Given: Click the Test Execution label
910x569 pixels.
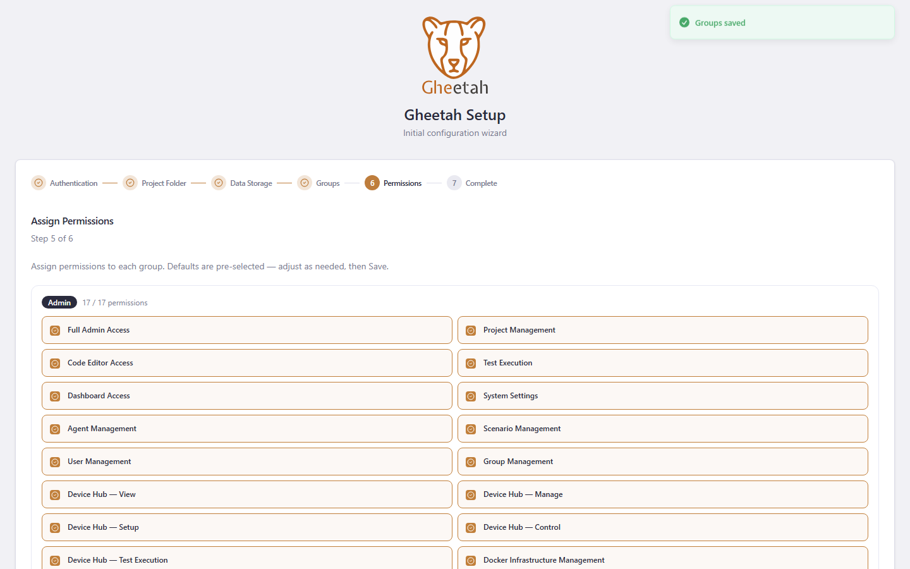Looking at the screenshot, I should [x=508, y=363].
